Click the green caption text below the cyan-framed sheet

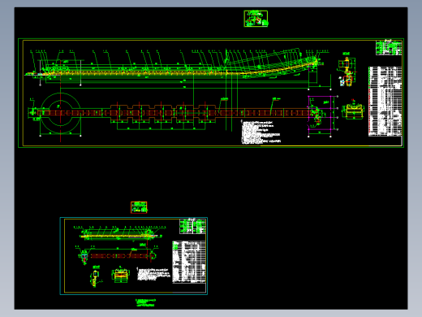point(146,302)
